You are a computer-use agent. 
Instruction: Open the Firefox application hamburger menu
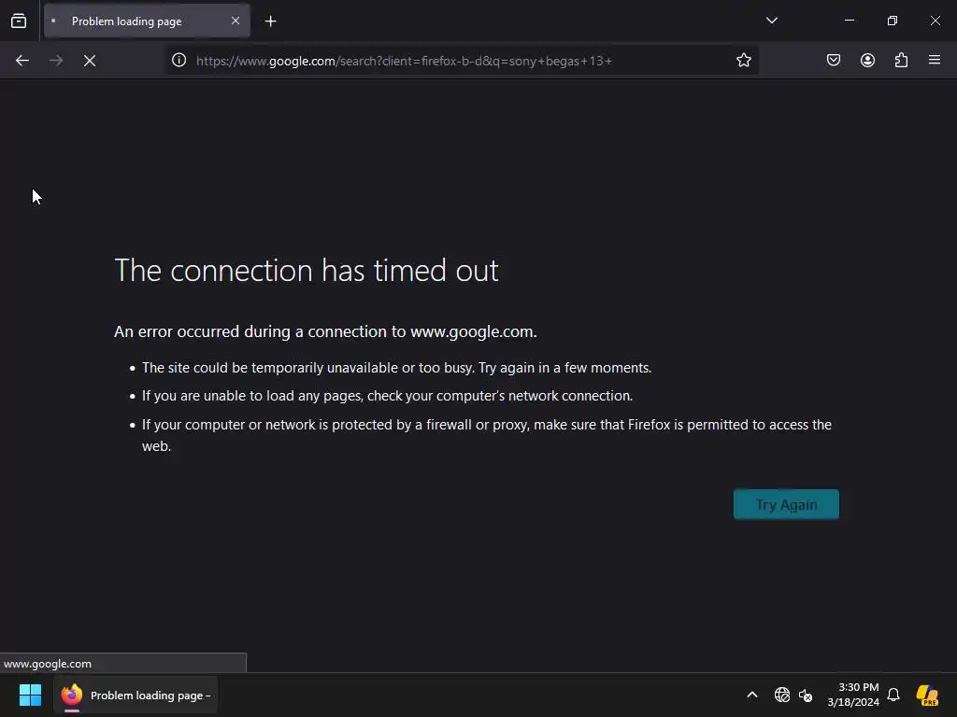click(935, 60)
